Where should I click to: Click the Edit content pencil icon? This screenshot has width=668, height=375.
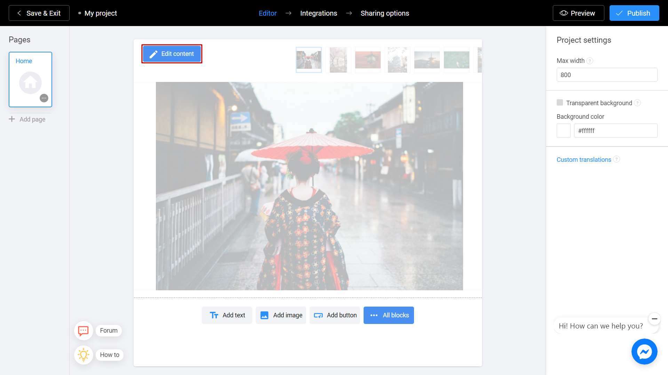tap(153, 53)
